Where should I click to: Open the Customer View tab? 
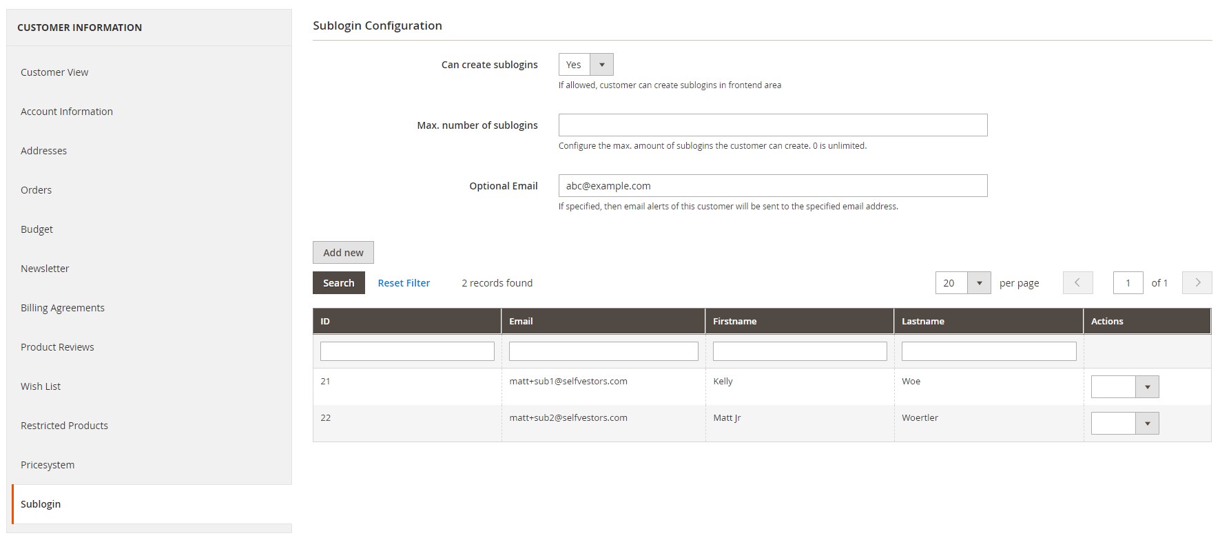54,72
